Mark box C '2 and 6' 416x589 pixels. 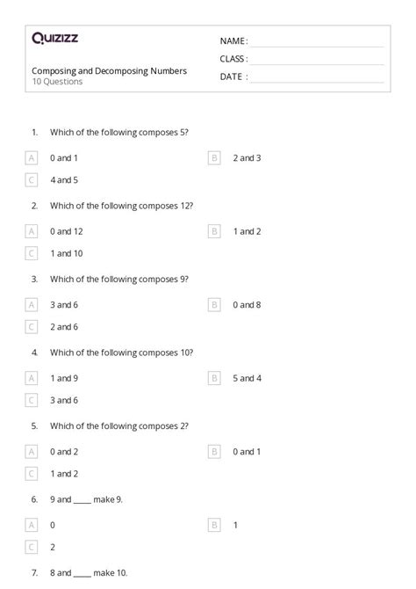click(31, 327)
